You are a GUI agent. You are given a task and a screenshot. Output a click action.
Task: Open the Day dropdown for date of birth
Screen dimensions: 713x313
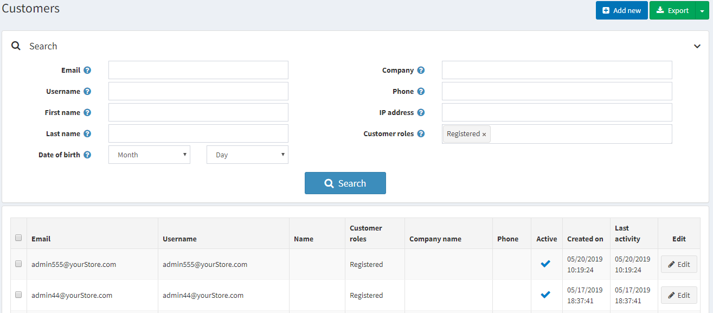pyautogui.click(x=247, y=155)
